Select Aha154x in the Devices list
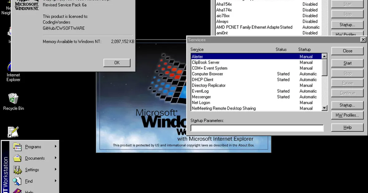 coord(268,4)
